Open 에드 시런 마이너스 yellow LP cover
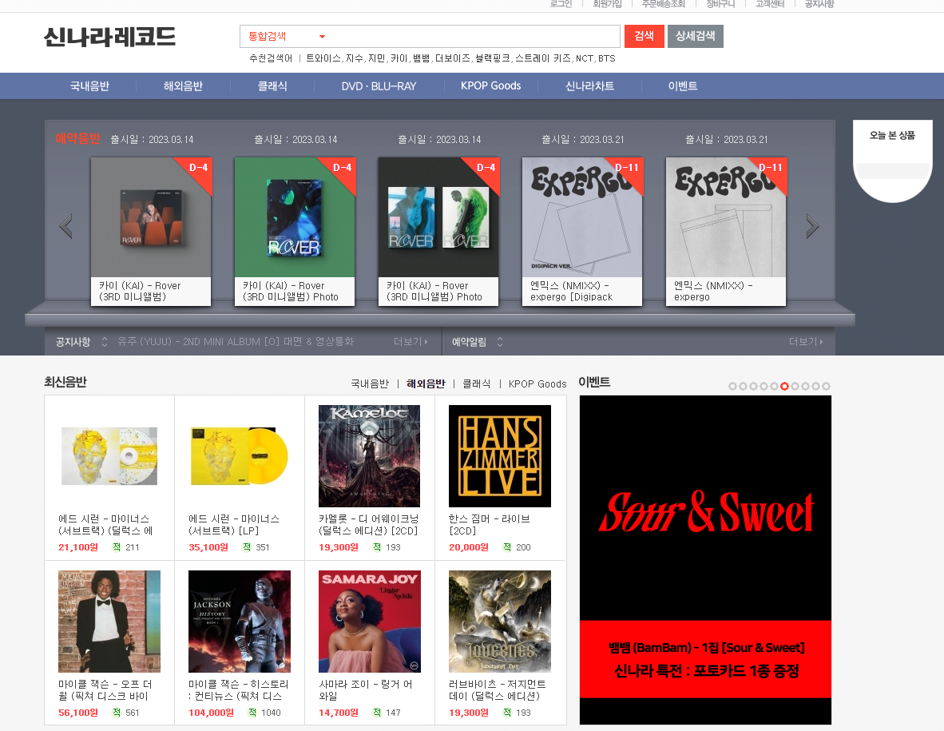Screen dimensions: 944x731 [240, 456]
